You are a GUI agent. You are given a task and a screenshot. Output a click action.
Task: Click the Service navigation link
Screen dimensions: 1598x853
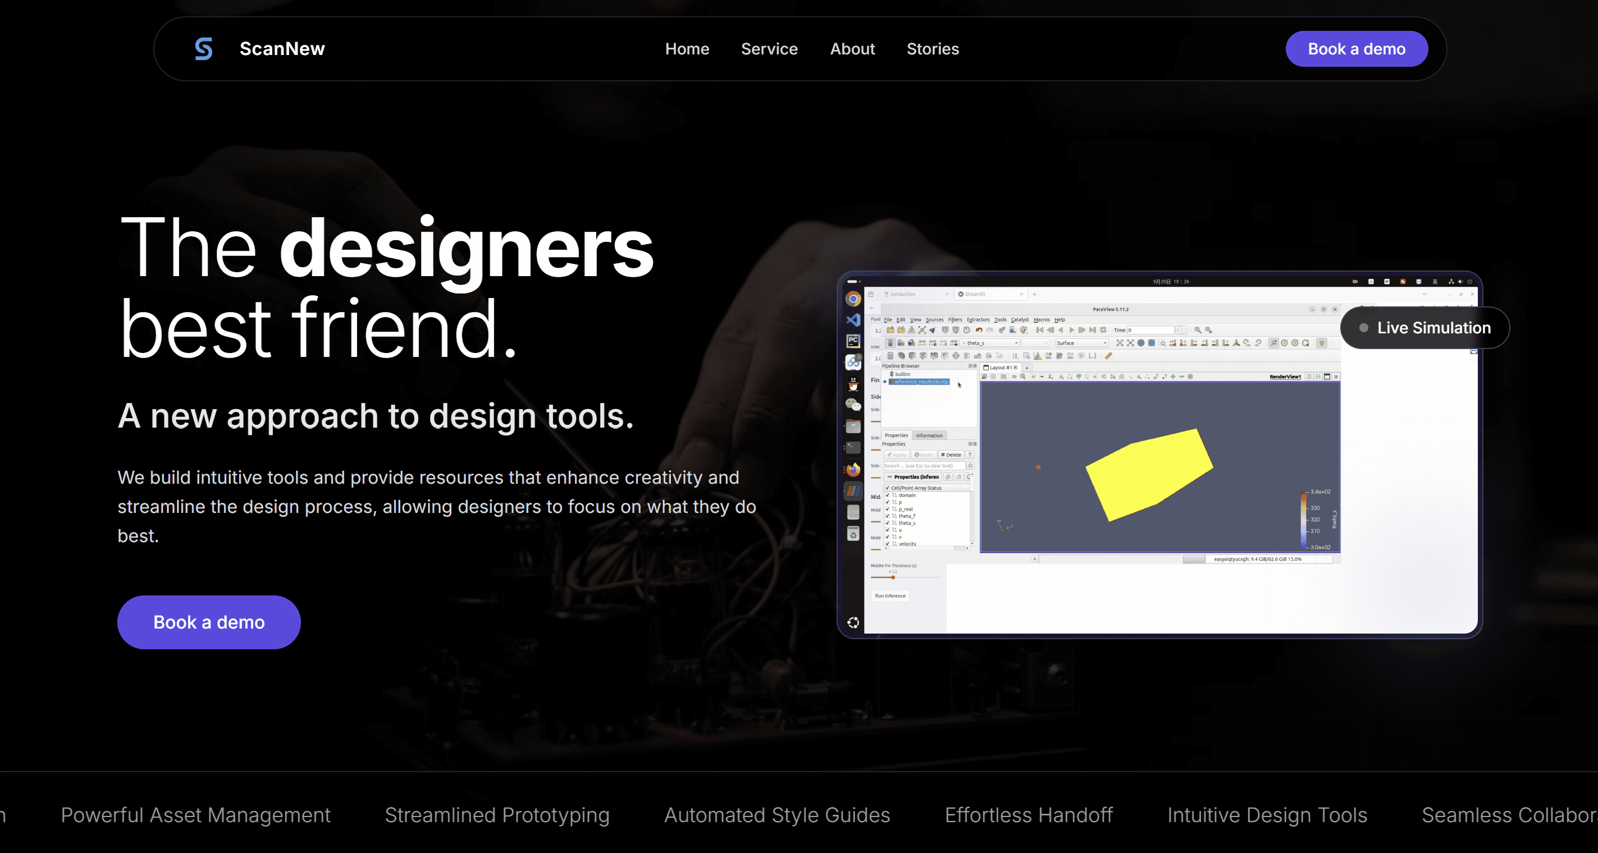pos(769,49)
